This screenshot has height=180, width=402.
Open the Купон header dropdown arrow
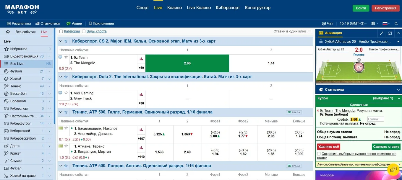399,99
